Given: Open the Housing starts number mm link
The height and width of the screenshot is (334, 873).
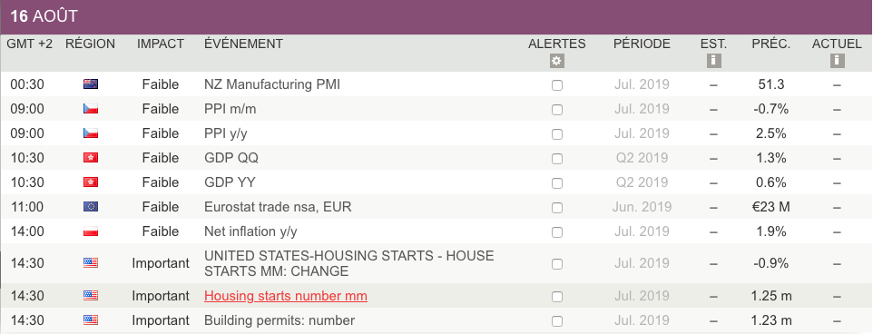Looking at the screenshot, I should pos(286,296).
